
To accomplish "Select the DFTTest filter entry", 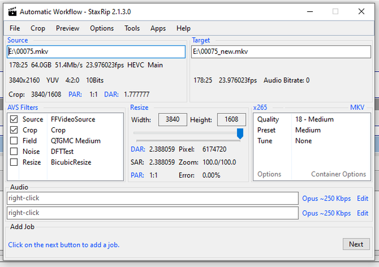I will click(62, 152).
